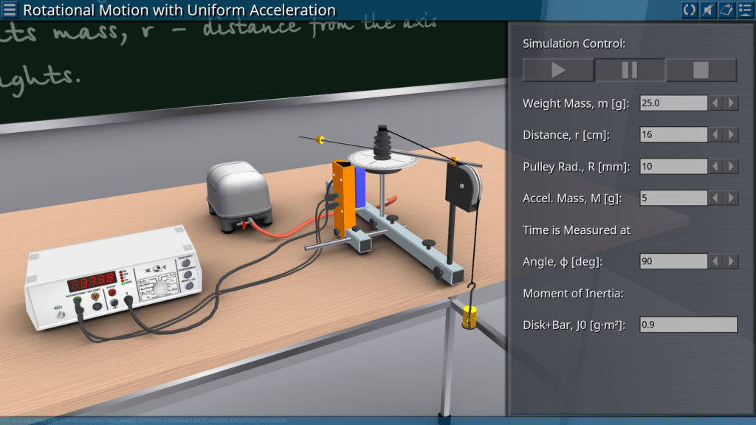Decrease Pulley Radius with left arrow
This screenshot has width=756, height=425.
[715, 167]
